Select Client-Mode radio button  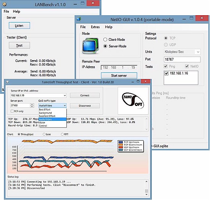105,40
